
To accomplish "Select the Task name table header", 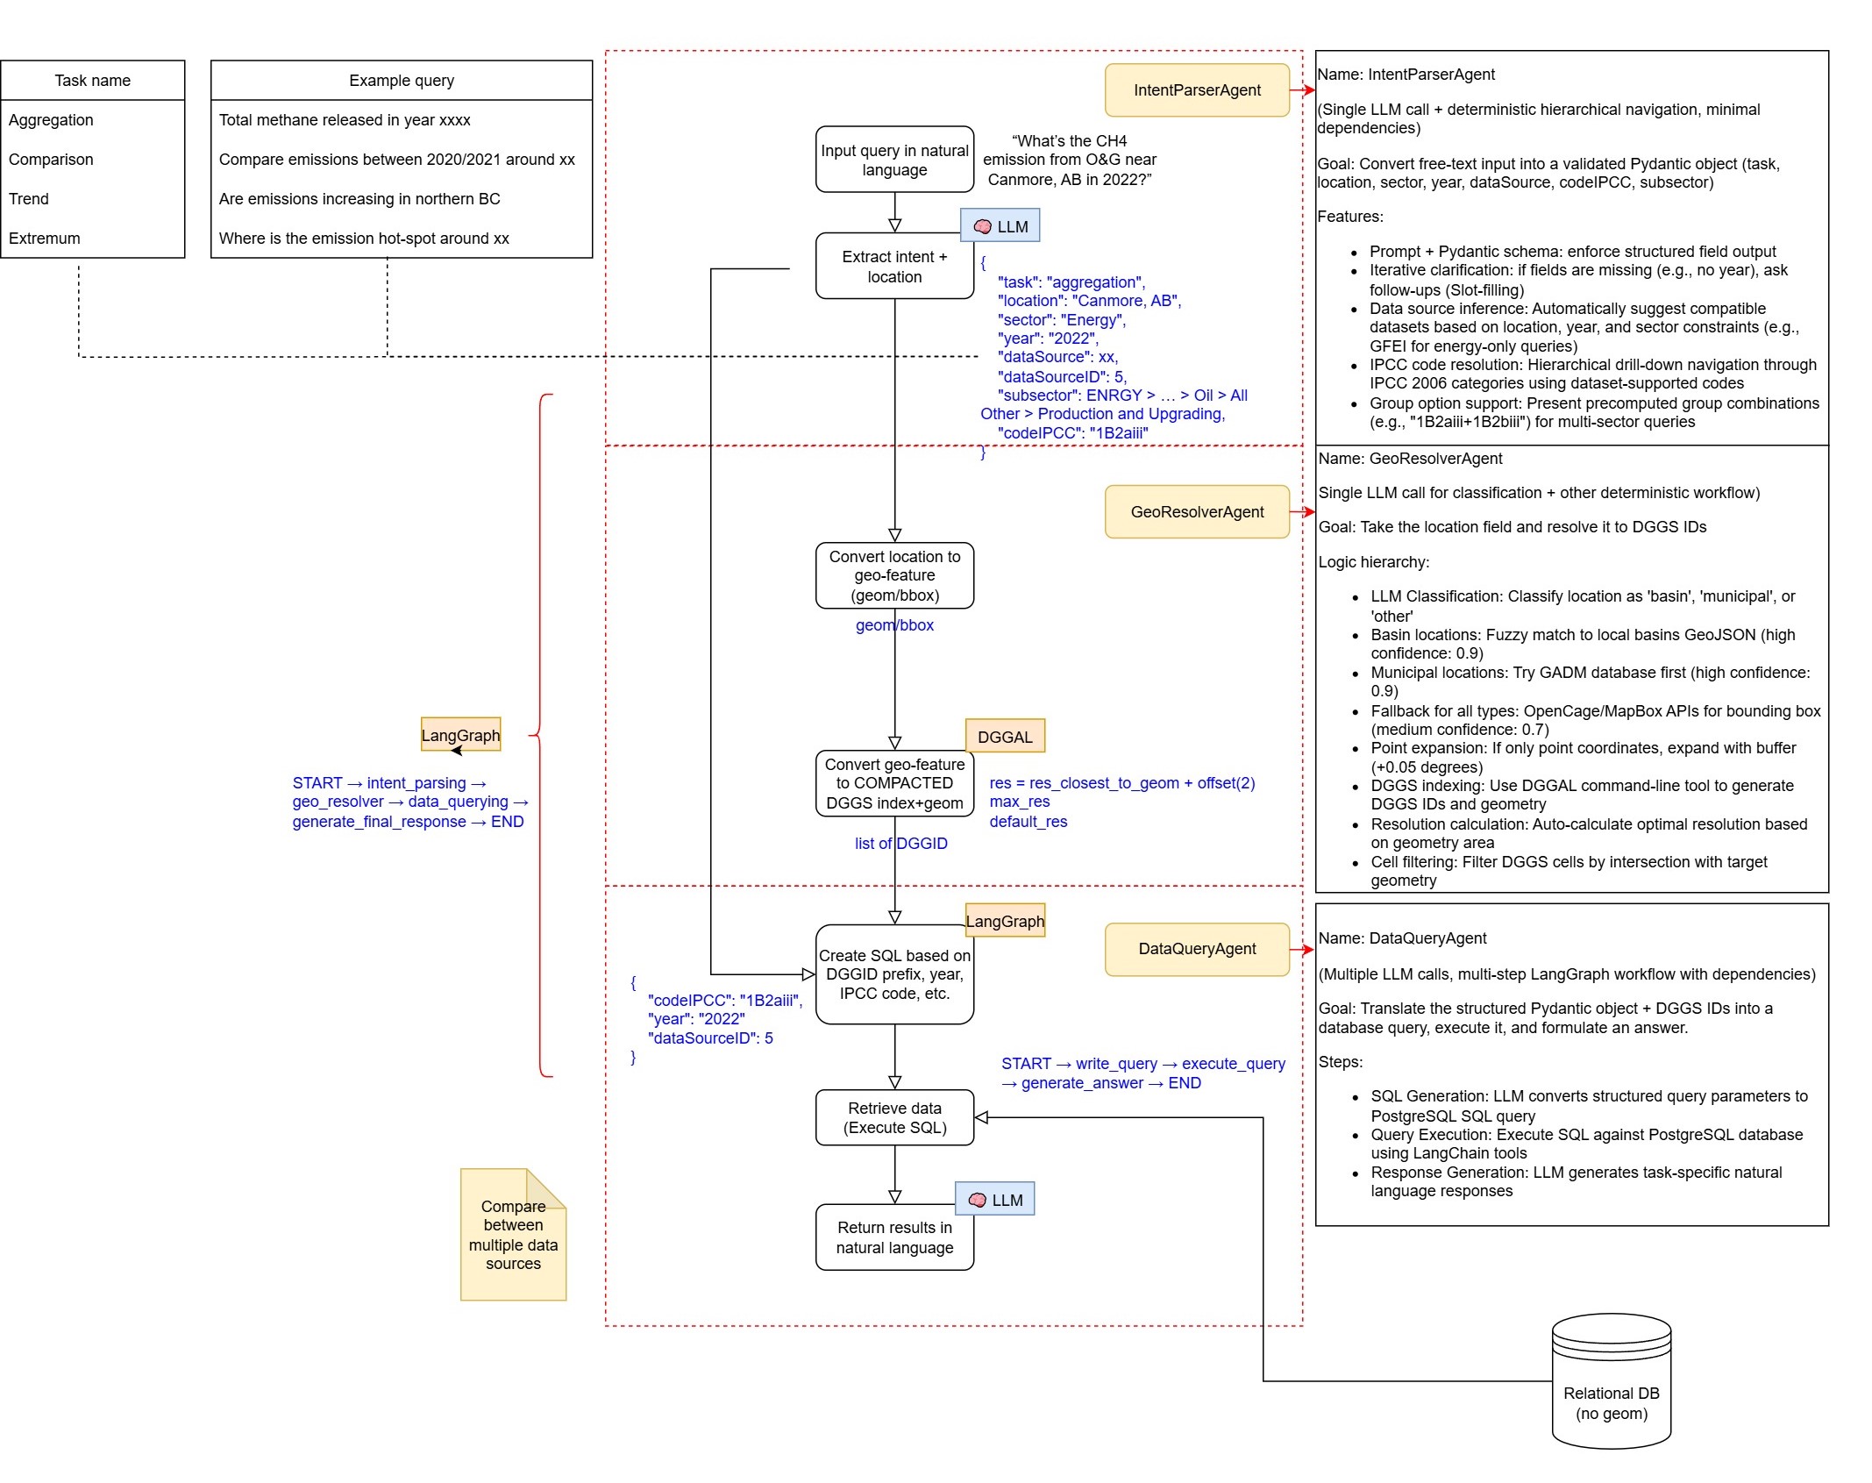I will tap(93, 81).
